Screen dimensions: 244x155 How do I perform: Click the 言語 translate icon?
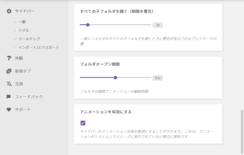[x=9, y=84]
